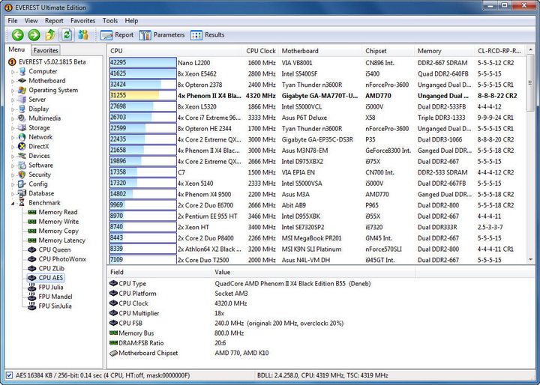
Task: Sort by the Memory column header
Action: point(444,51)
